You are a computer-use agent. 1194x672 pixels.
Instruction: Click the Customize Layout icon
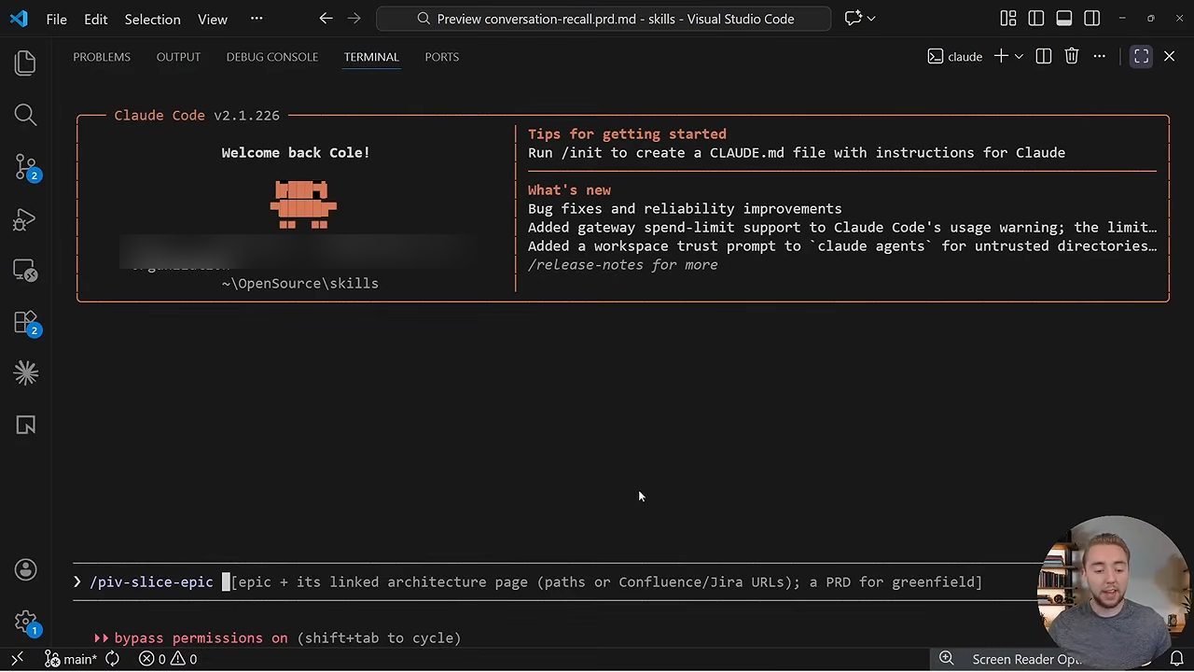pos(1008,19)
